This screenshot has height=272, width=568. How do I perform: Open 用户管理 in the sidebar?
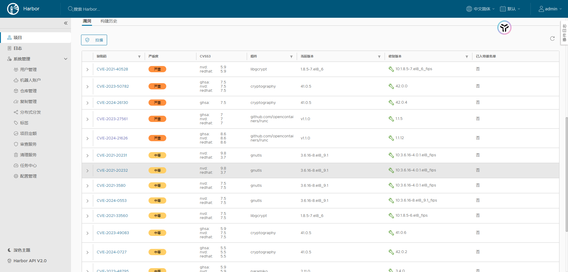pos(28,70)
